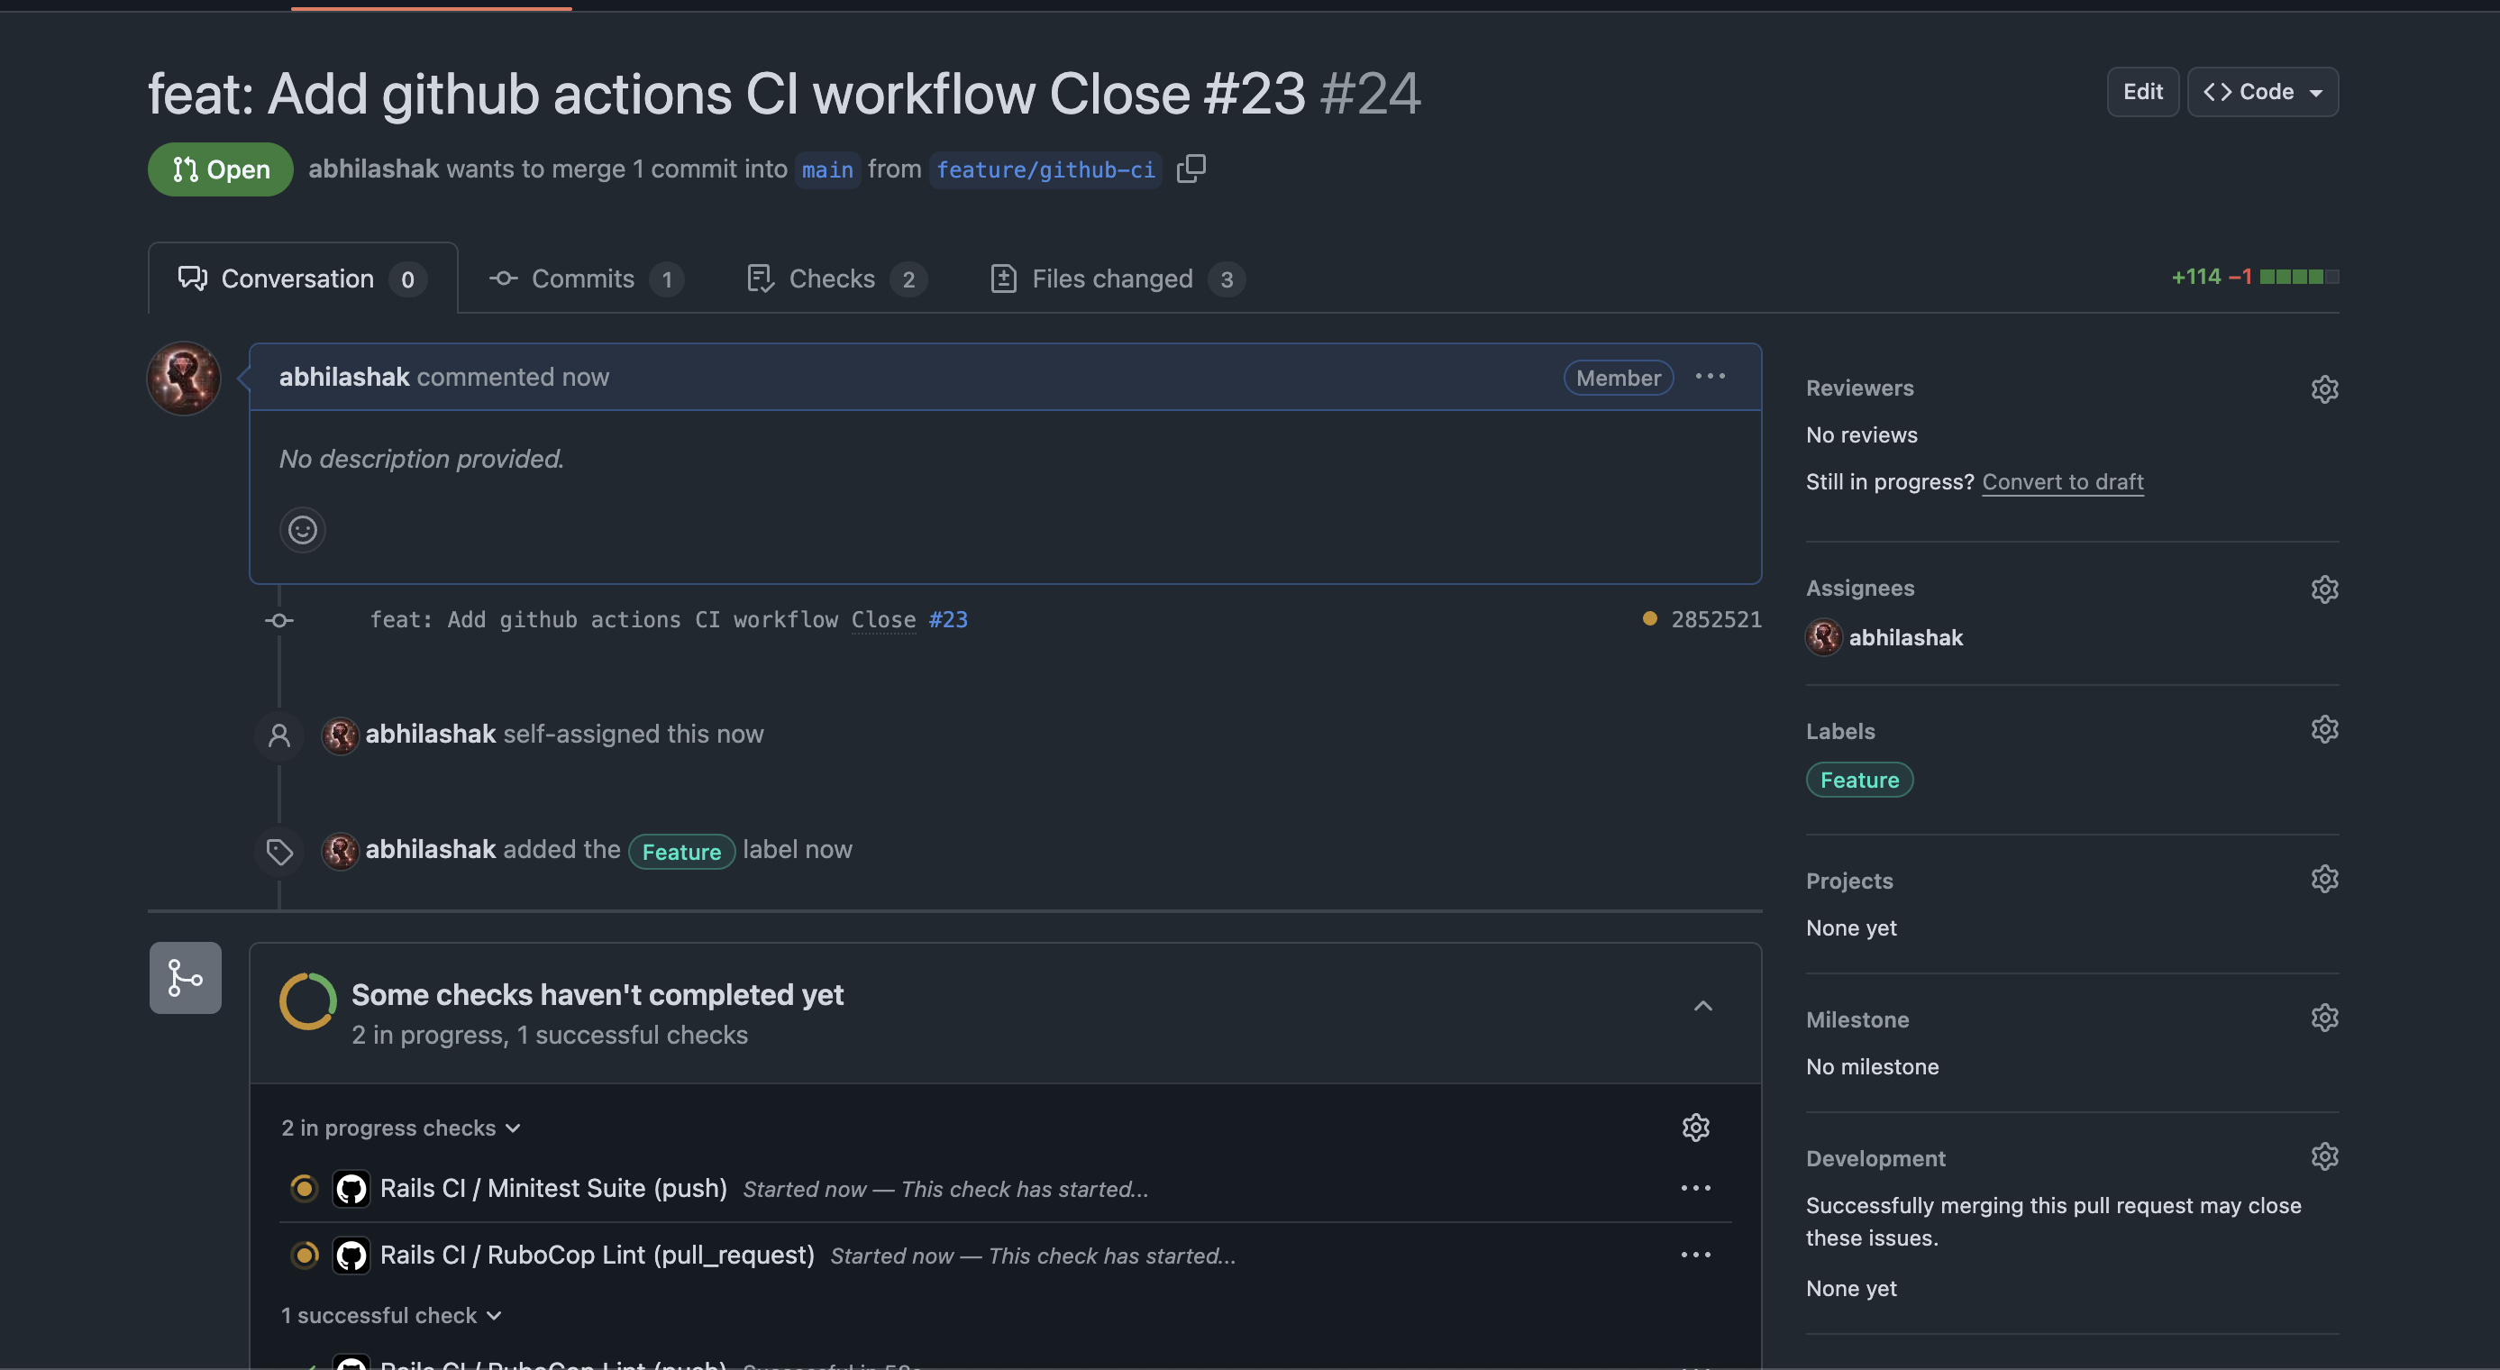Image resolution: width=2500 pixels, height=1370 pixels.
Task: Collapse the 2 in progress checks list
Action: click(401, 1128)
